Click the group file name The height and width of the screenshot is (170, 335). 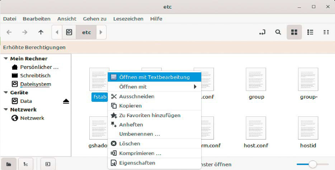click(x=256, y=97)
